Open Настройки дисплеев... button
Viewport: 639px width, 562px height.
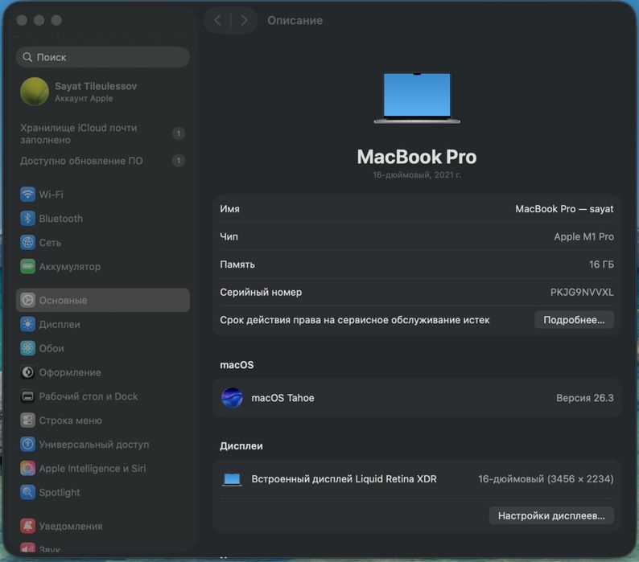(x=551, y=516)
